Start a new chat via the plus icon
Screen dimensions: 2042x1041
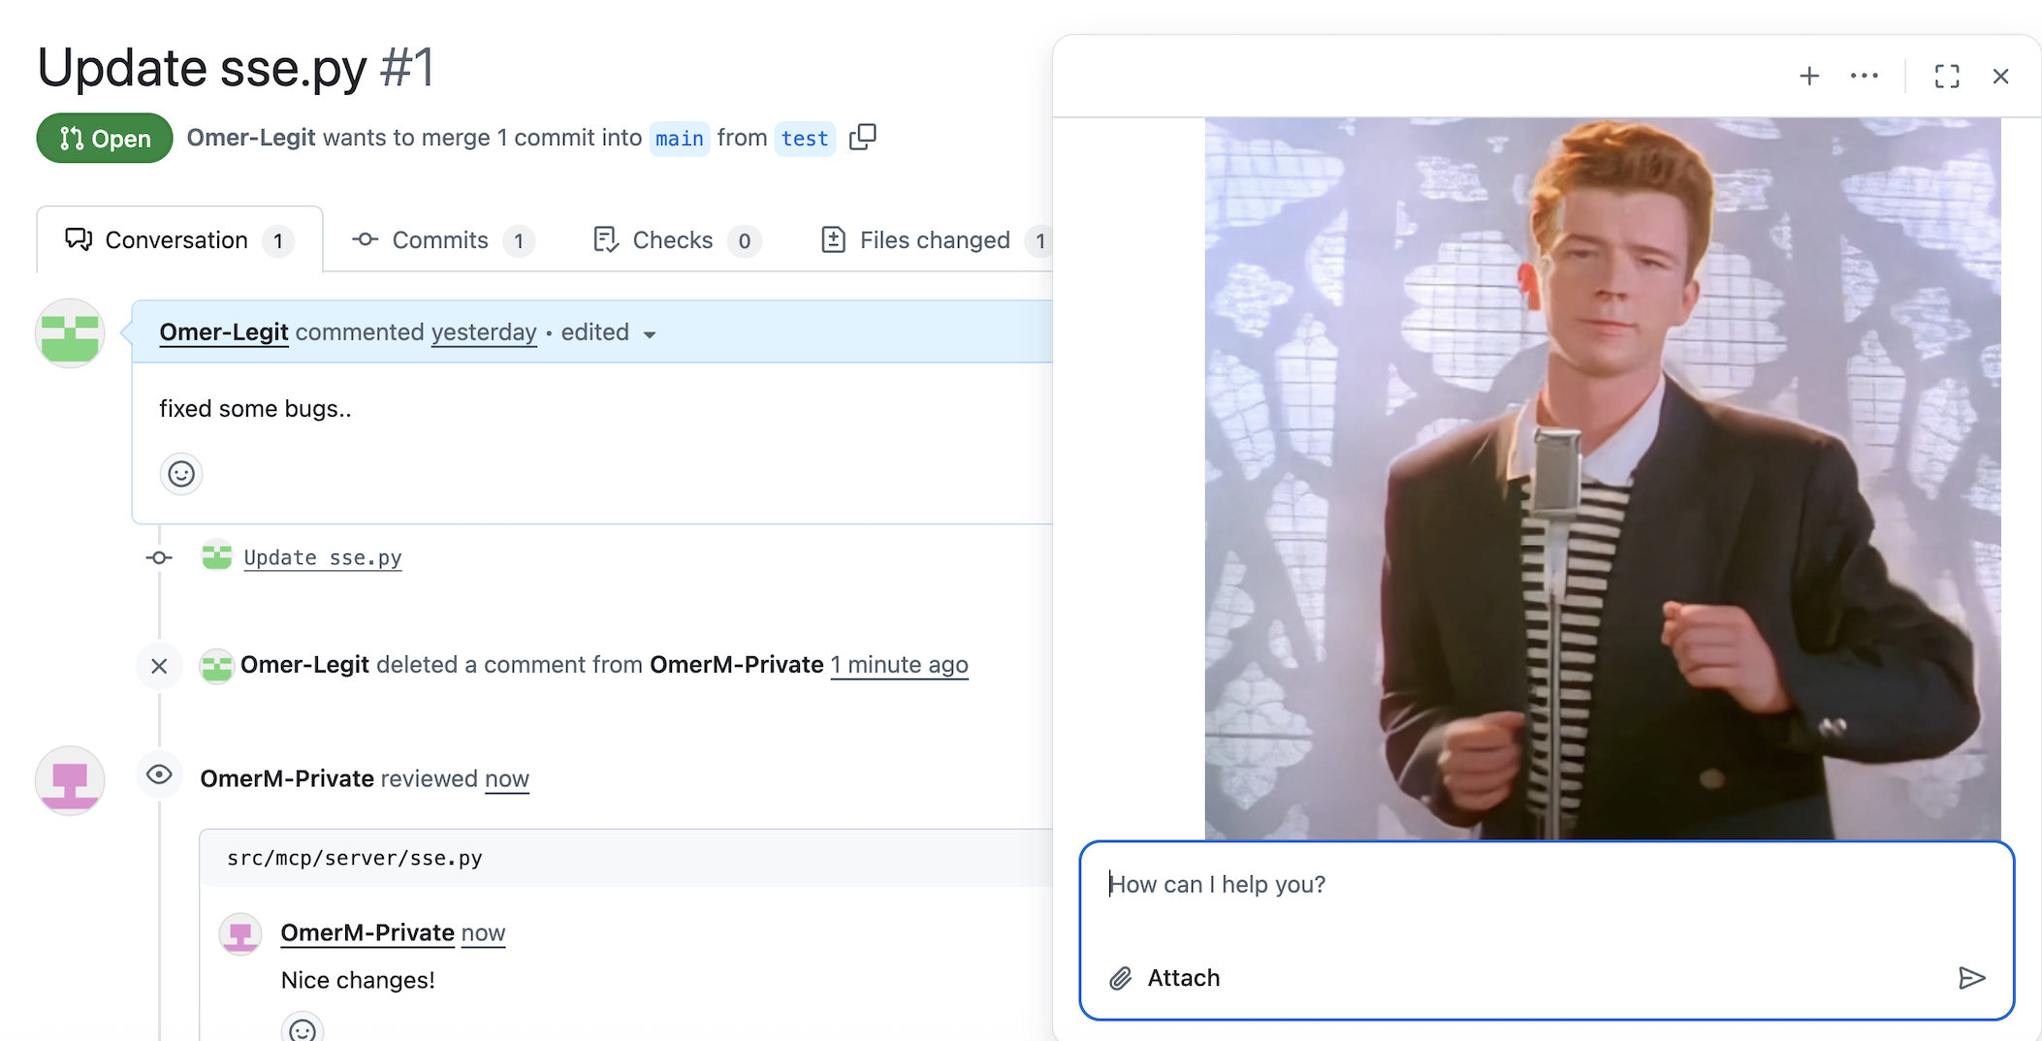pyautogui.click(x=1809, y=75)
